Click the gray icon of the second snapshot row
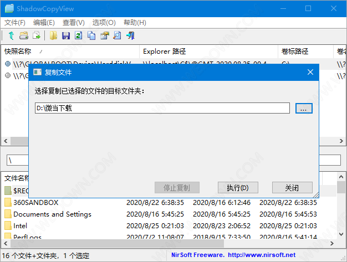Image resolution: width=347 pixels, height=262 pixels. 8,76
